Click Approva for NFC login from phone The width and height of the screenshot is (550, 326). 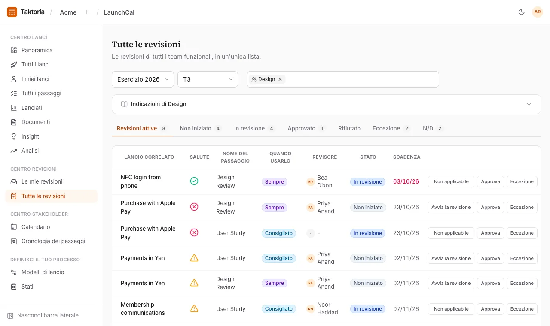[490, 181]
